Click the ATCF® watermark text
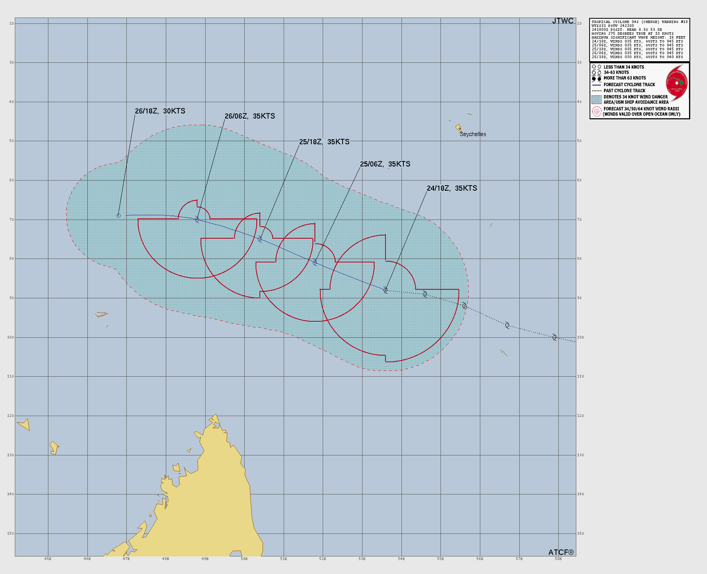This screenshot has width=707, height=574. point(561,552)
